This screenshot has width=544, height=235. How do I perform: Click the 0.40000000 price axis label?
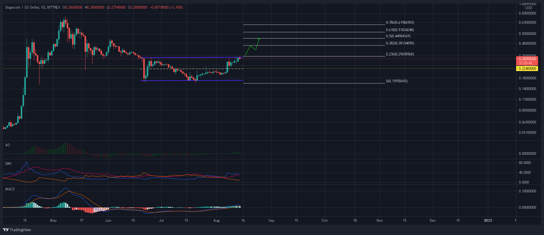[527, 44]
